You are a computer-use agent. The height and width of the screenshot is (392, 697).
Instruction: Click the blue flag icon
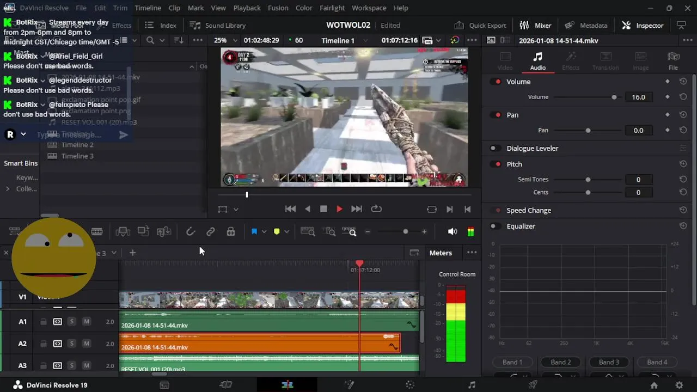tap(254, 232)
